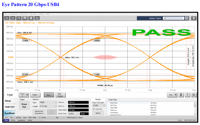Click the Zero Lv. -200 mV field
Image resolution: width=200 pixels, height=125 pixels.
78,106
